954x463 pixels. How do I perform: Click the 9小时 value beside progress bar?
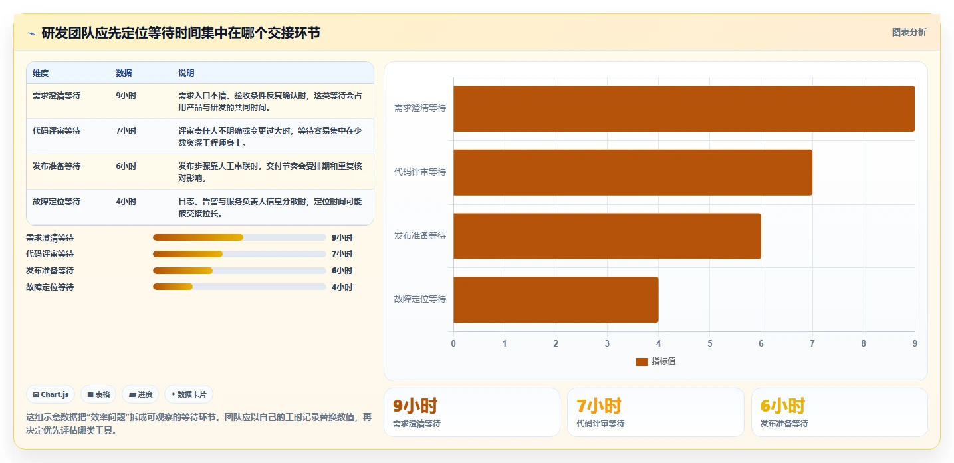pyautogui.click(x=342, y=237)
